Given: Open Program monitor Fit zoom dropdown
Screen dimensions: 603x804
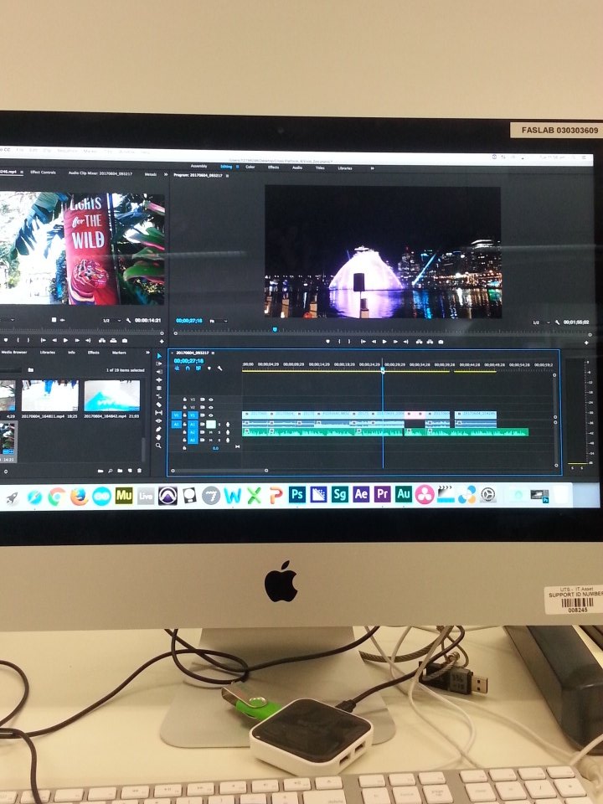Looking at the screenshot, I should [x=218, y=321].
